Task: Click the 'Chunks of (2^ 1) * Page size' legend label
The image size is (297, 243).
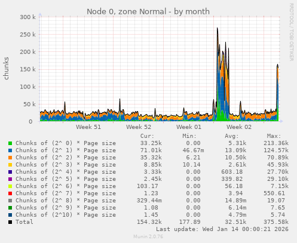Action: (x=66, y=150)
